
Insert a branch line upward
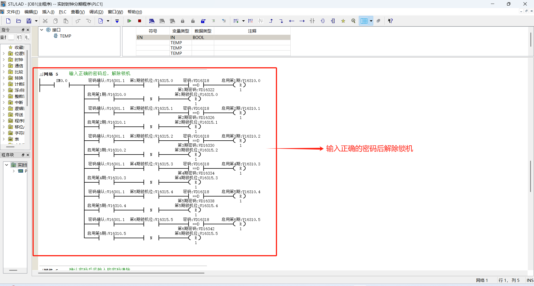tap(271, 21)
